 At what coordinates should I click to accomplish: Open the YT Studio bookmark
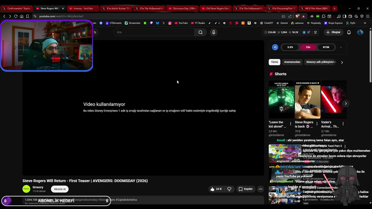198,23
